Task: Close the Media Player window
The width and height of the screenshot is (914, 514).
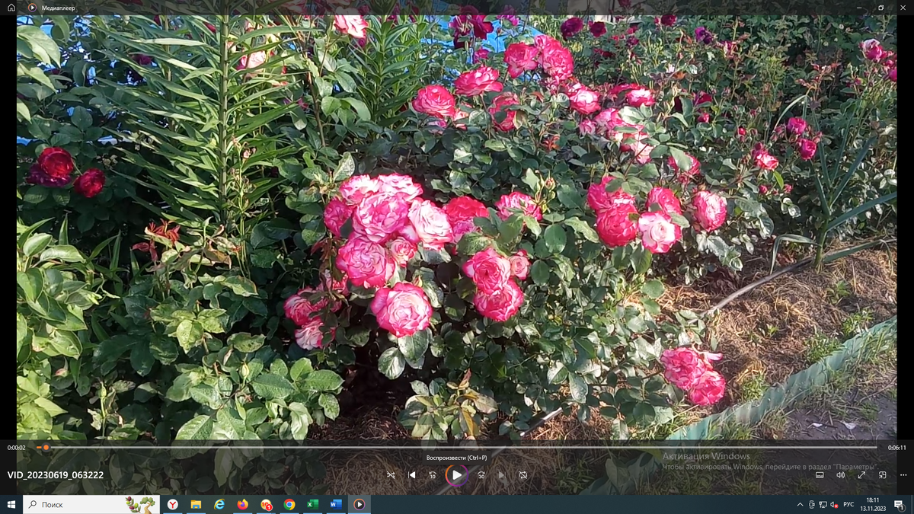Action: click(x=904, y=8)
